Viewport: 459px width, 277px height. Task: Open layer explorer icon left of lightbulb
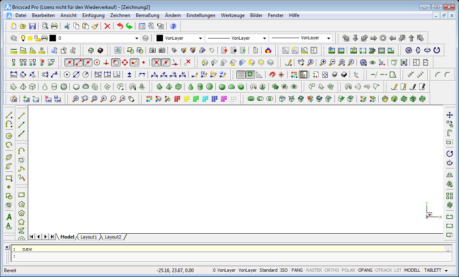[x=13, y=38]
